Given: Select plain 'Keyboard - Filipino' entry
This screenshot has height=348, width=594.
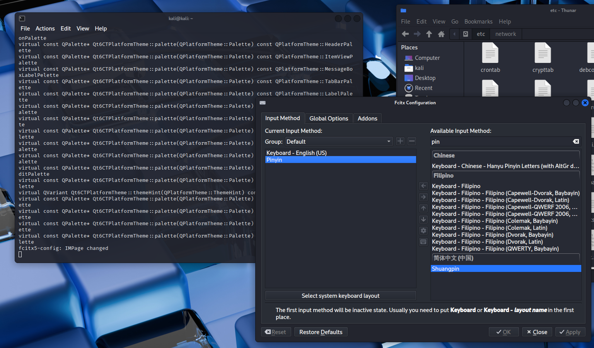Looking at the screenshot, I should click(x=506, y=186).
